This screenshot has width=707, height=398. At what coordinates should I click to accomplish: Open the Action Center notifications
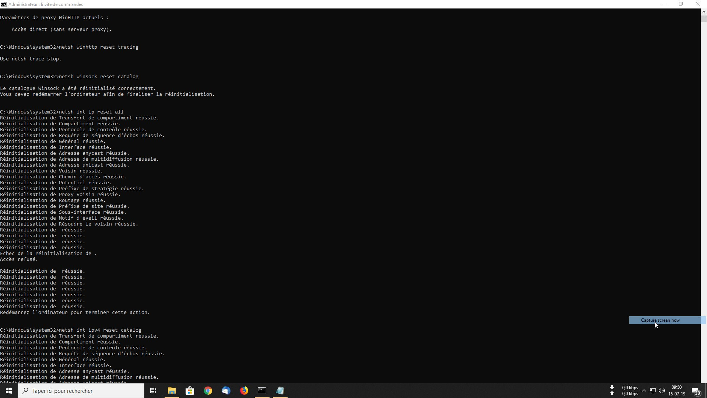696,391
